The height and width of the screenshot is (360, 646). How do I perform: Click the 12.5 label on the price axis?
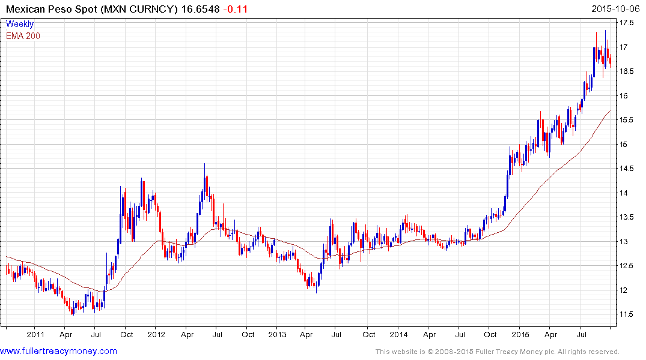tap(627, 265)
